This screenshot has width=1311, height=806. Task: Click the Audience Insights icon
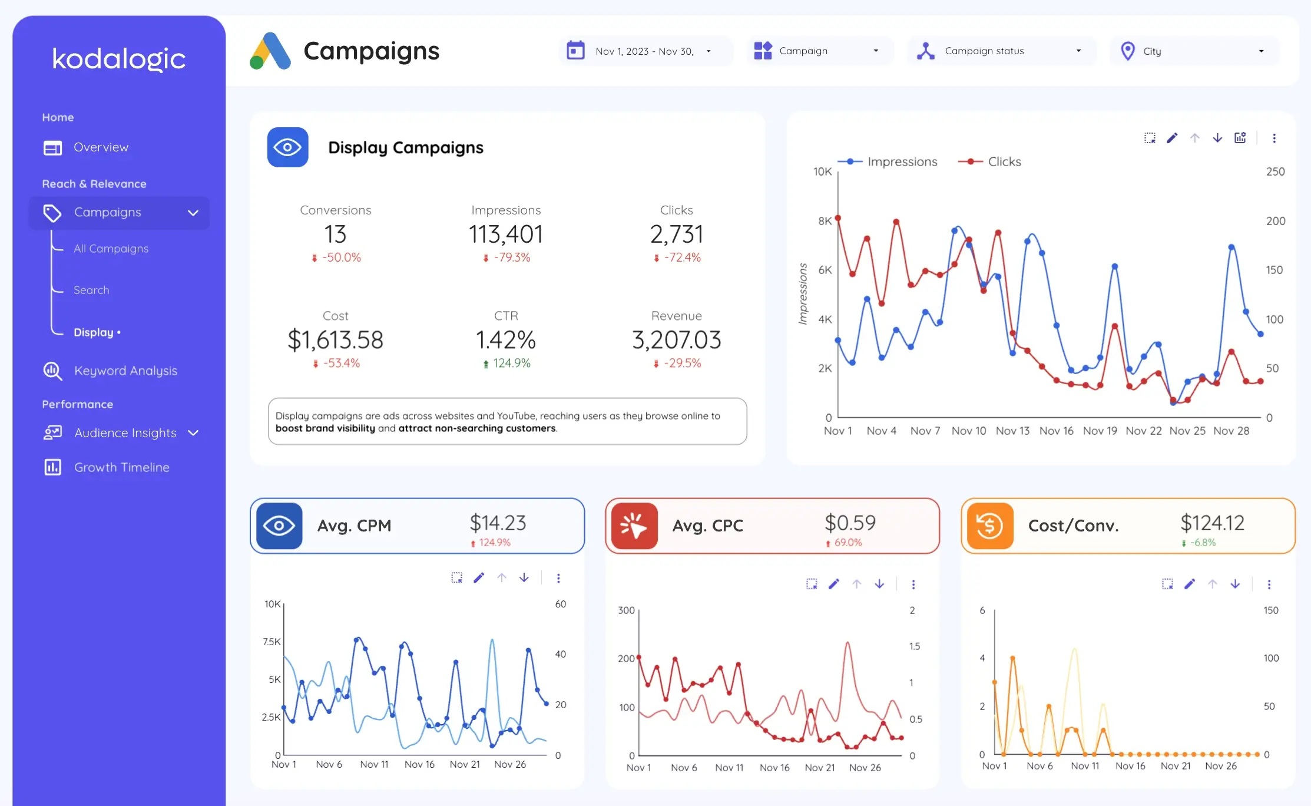(52, 433)
